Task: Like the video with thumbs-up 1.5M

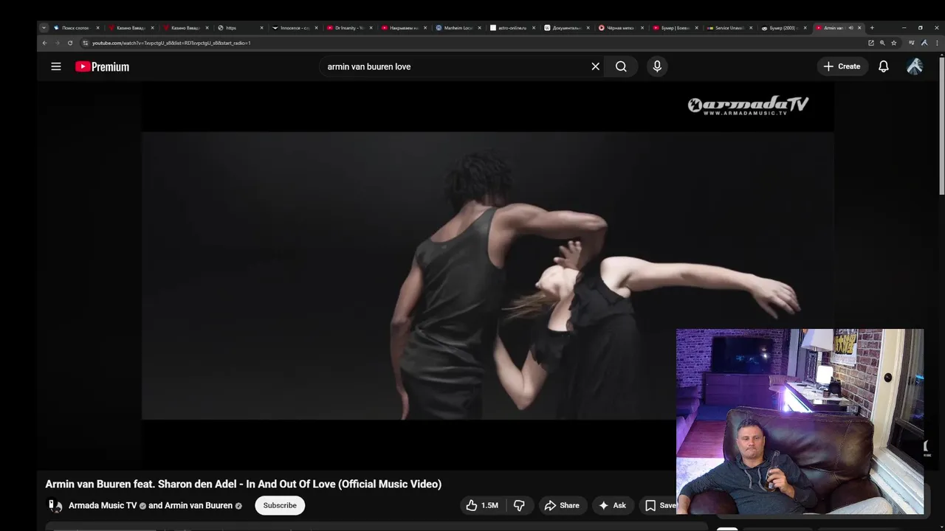Action: pos(482,505)
